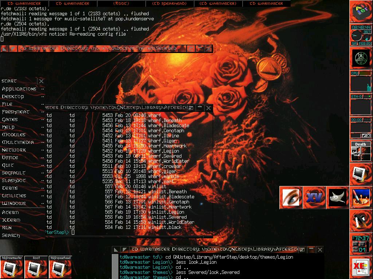Click the pentagram wharf icon
373x279 pixels.
tap(361, 58)
